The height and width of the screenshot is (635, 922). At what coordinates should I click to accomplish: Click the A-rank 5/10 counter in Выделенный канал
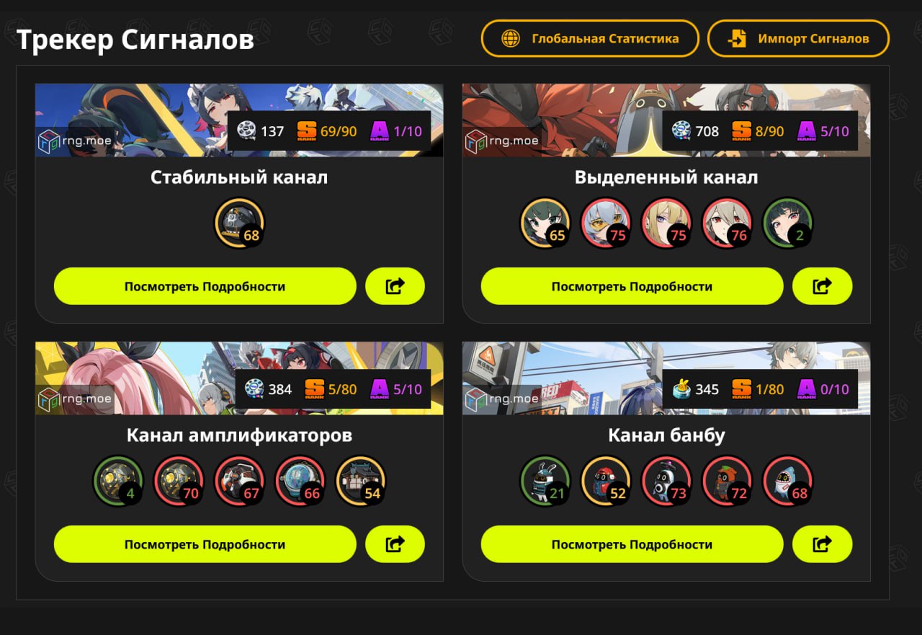click(x=823, y=131)
